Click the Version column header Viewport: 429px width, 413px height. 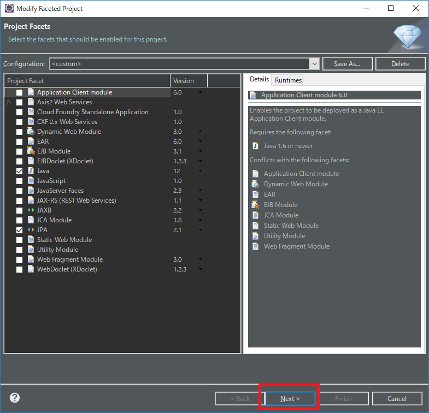189,81
